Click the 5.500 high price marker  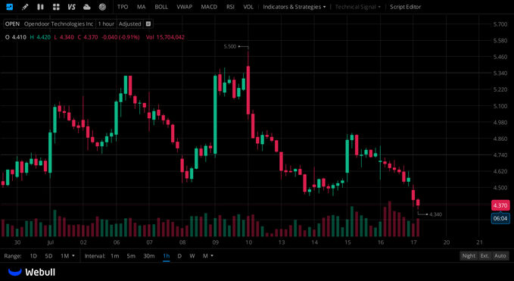coord(230,46)
